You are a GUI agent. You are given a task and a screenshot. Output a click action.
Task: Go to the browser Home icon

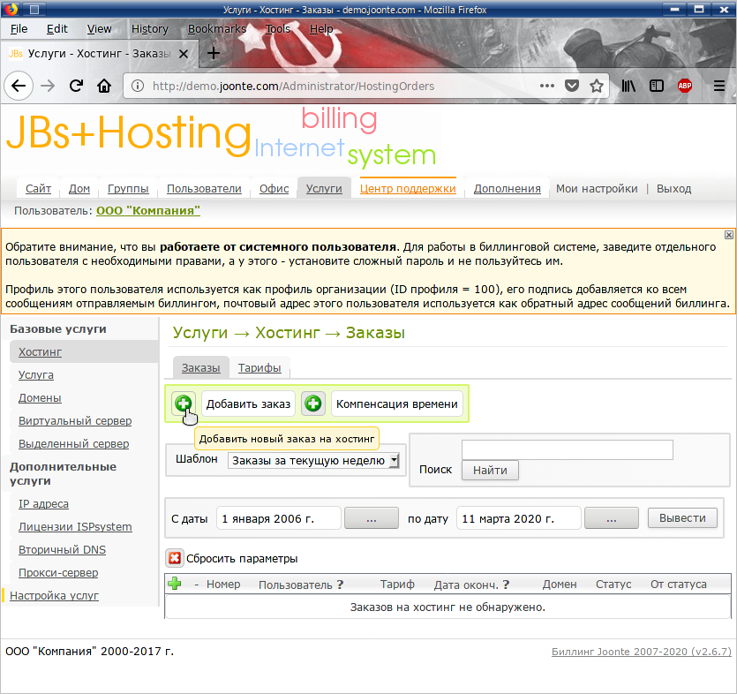tap(104, 86)
